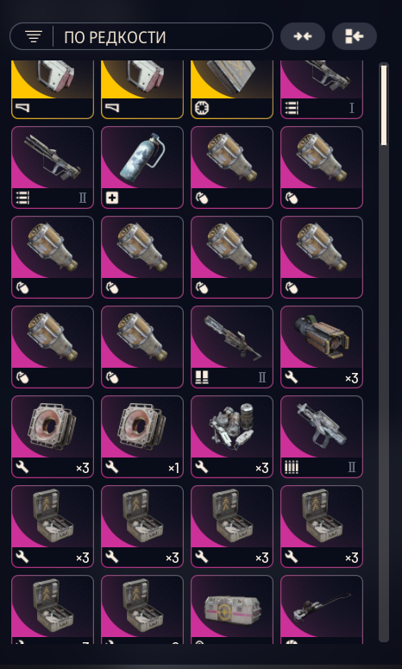This screenshot has height=669, width=402.
Task: Click the blocks-with-left-arrow transfer button
Action: tap(355, 37)
